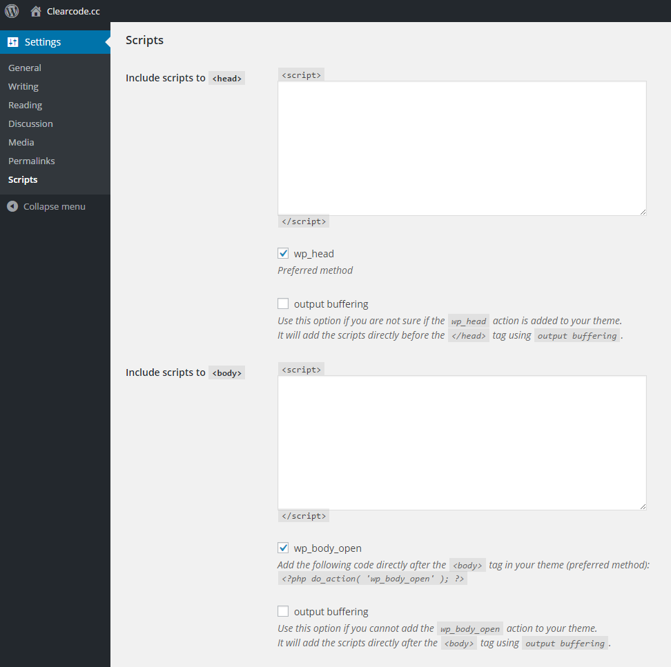Click the Settings sliders icon
671x667 pixels.
point(13,42)
